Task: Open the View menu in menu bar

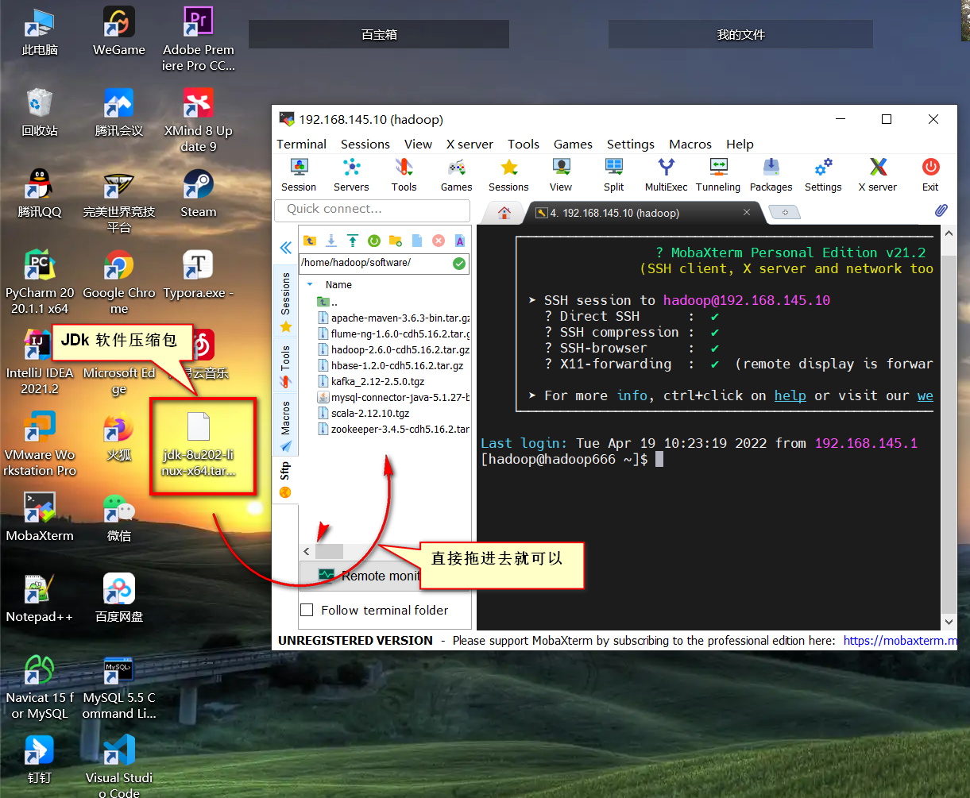Action: point(418,144)
